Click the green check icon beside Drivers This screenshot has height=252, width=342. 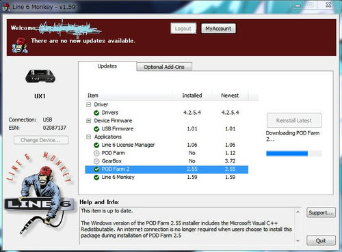[x=96, y=113]
